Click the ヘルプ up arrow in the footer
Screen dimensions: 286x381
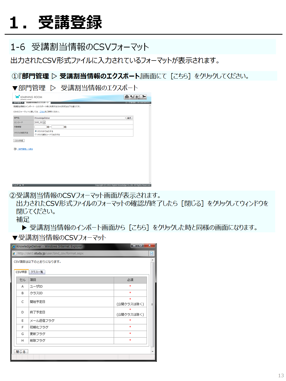20,185
